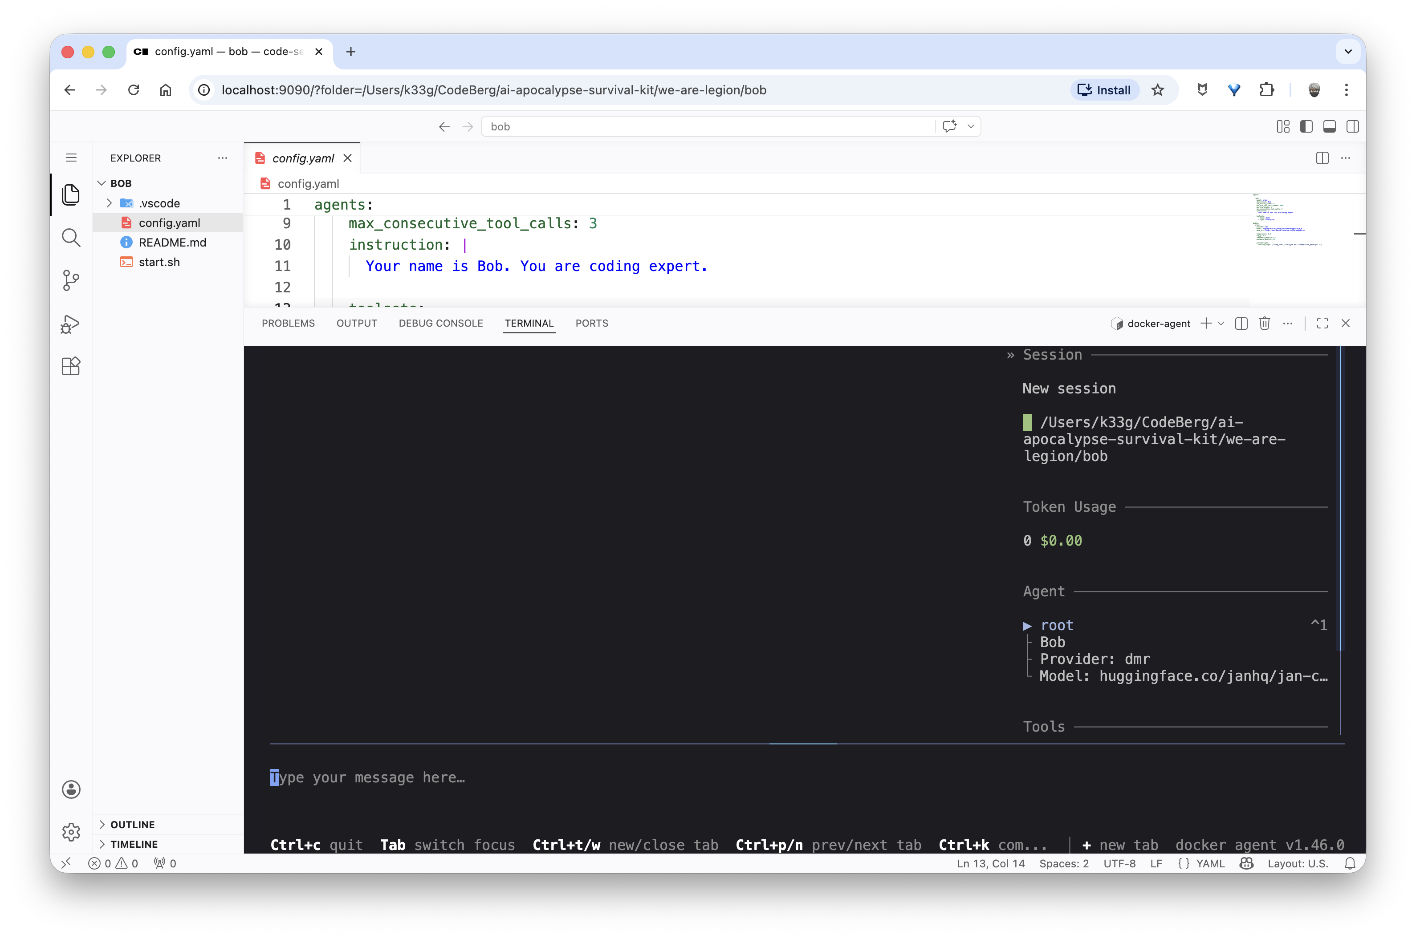Switch to the PROBLEMS tab
1416x939 pixels.
pyautogui.click(x=288, y=324)
